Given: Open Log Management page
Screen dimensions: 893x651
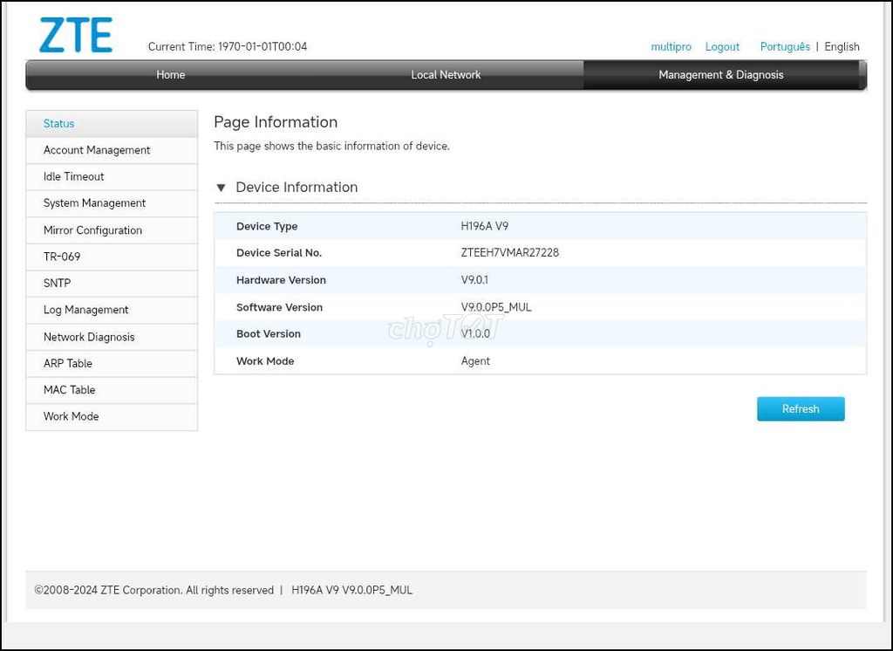Looking at the screenshot, I should [112, 310].
